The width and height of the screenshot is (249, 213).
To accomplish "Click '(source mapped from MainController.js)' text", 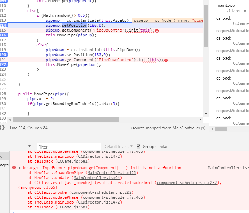I will (x=168, y=128).
